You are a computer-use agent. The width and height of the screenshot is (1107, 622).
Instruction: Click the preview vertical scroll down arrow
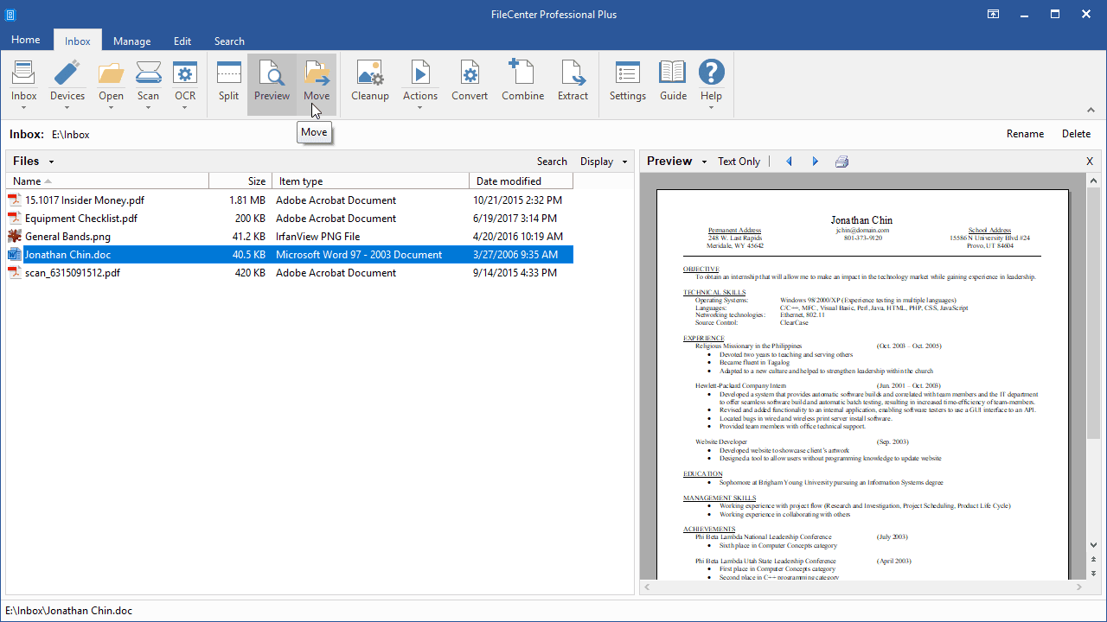[1093, 545]
